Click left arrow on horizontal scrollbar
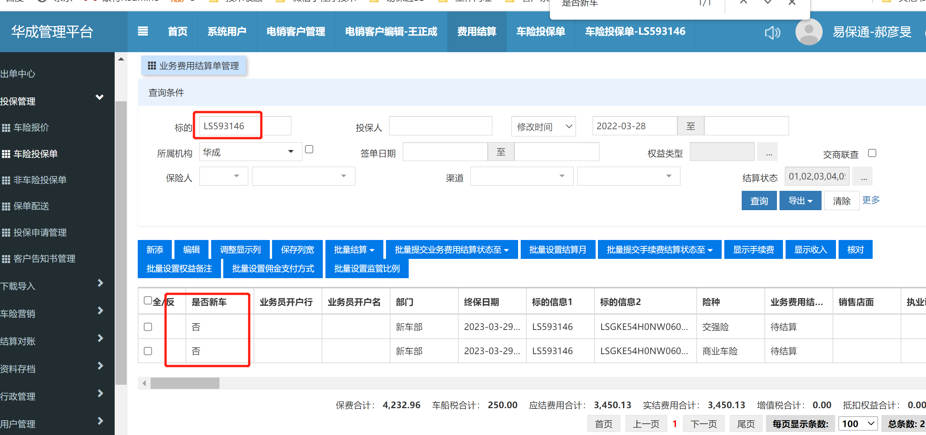 (x=144, y=383)
